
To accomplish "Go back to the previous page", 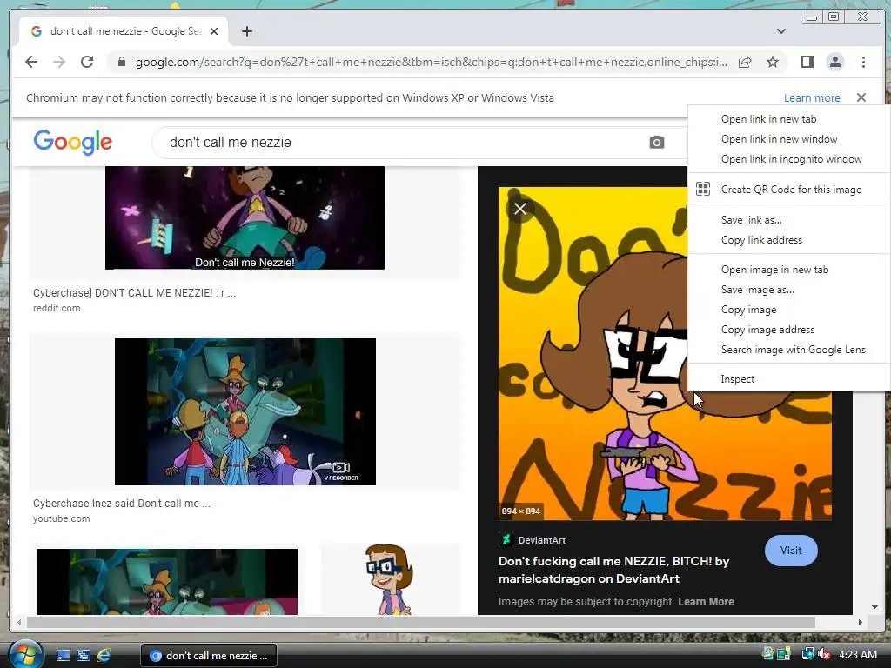I will 31,62.
